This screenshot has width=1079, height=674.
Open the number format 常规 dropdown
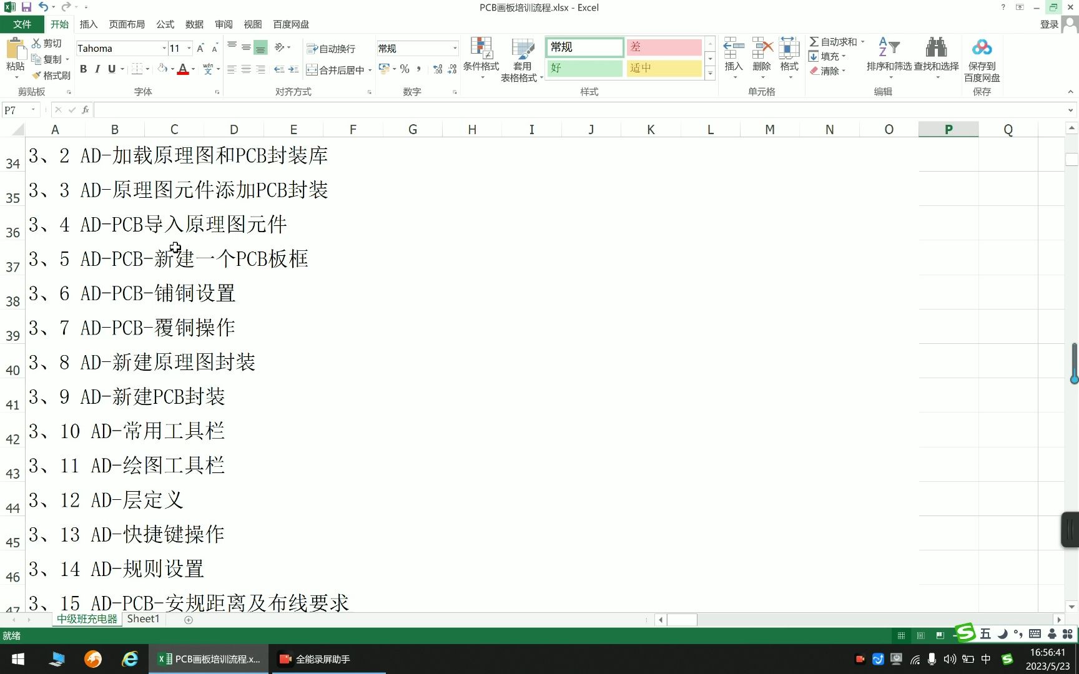455,48
